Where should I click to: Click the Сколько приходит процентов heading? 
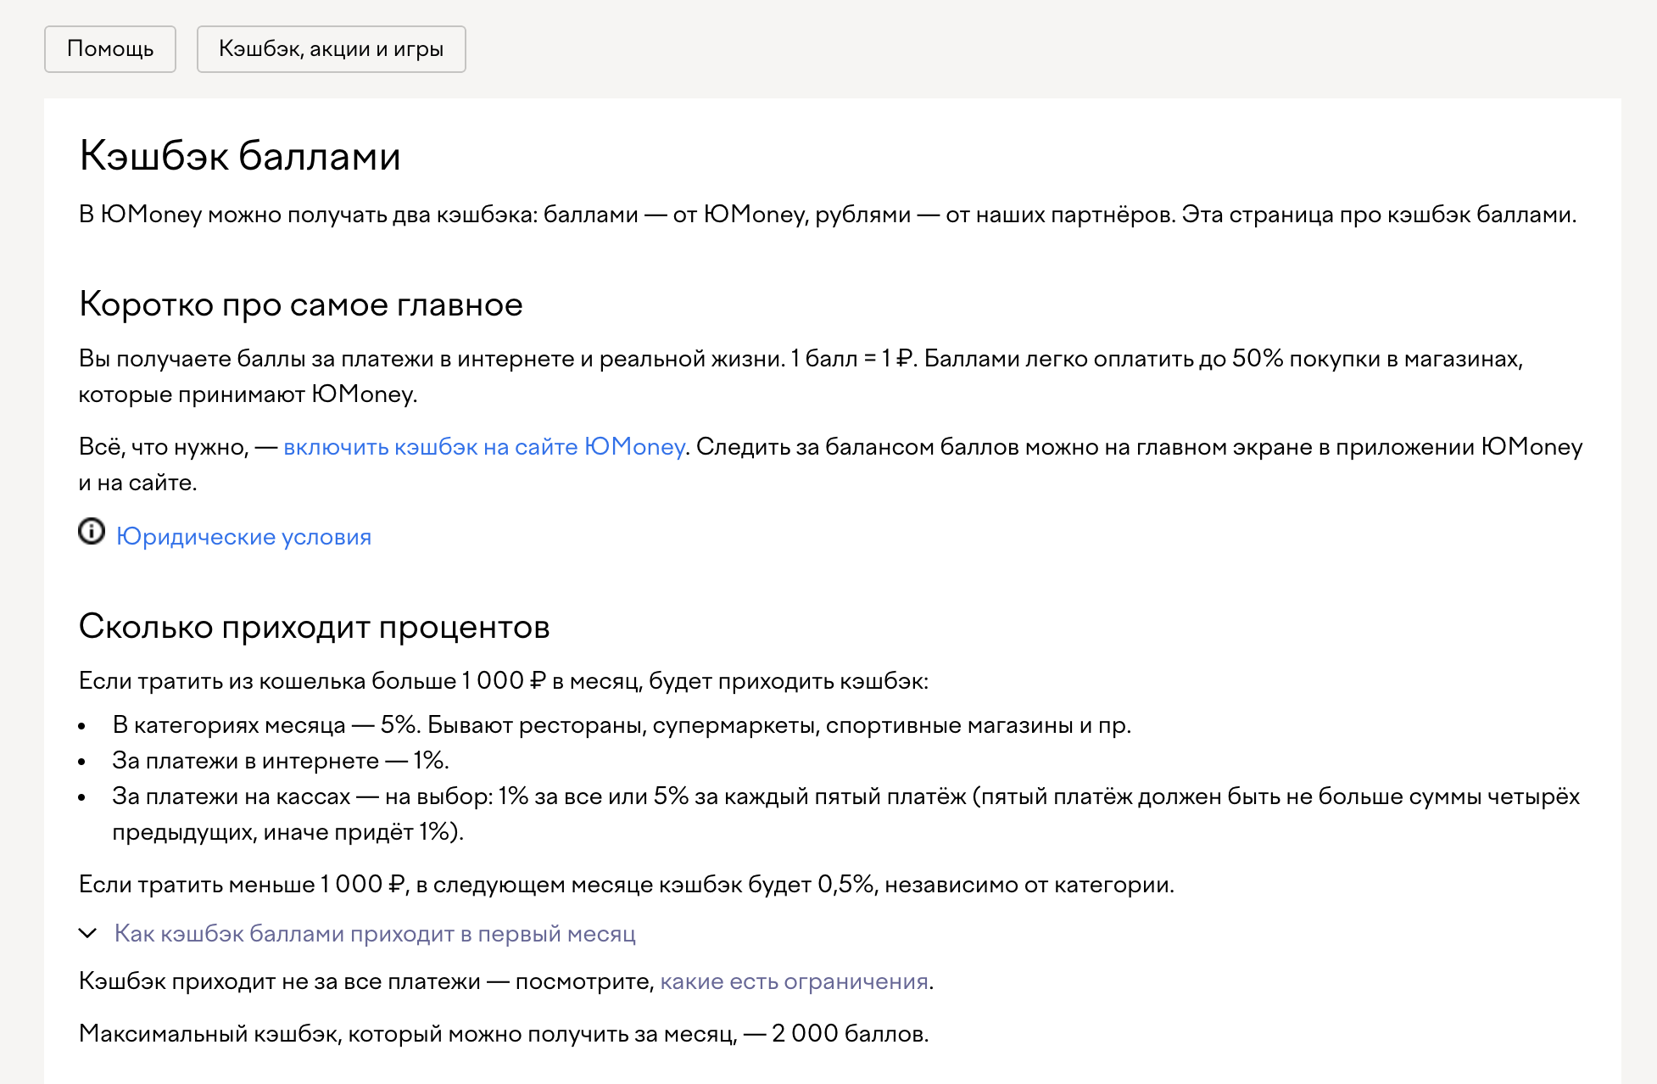click(315, 627)
